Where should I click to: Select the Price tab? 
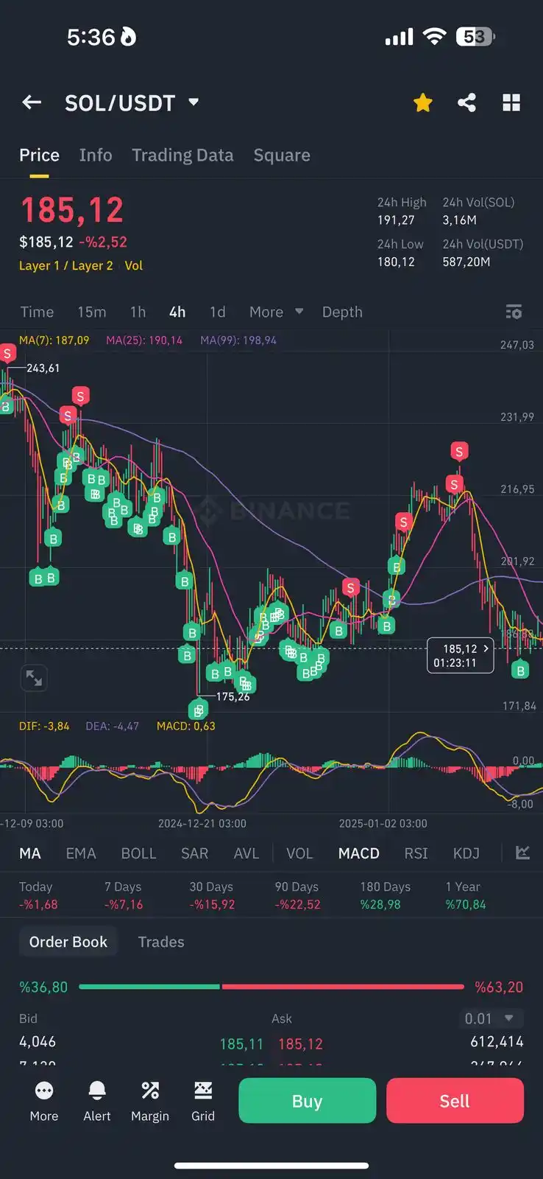(x=39, y=155)
